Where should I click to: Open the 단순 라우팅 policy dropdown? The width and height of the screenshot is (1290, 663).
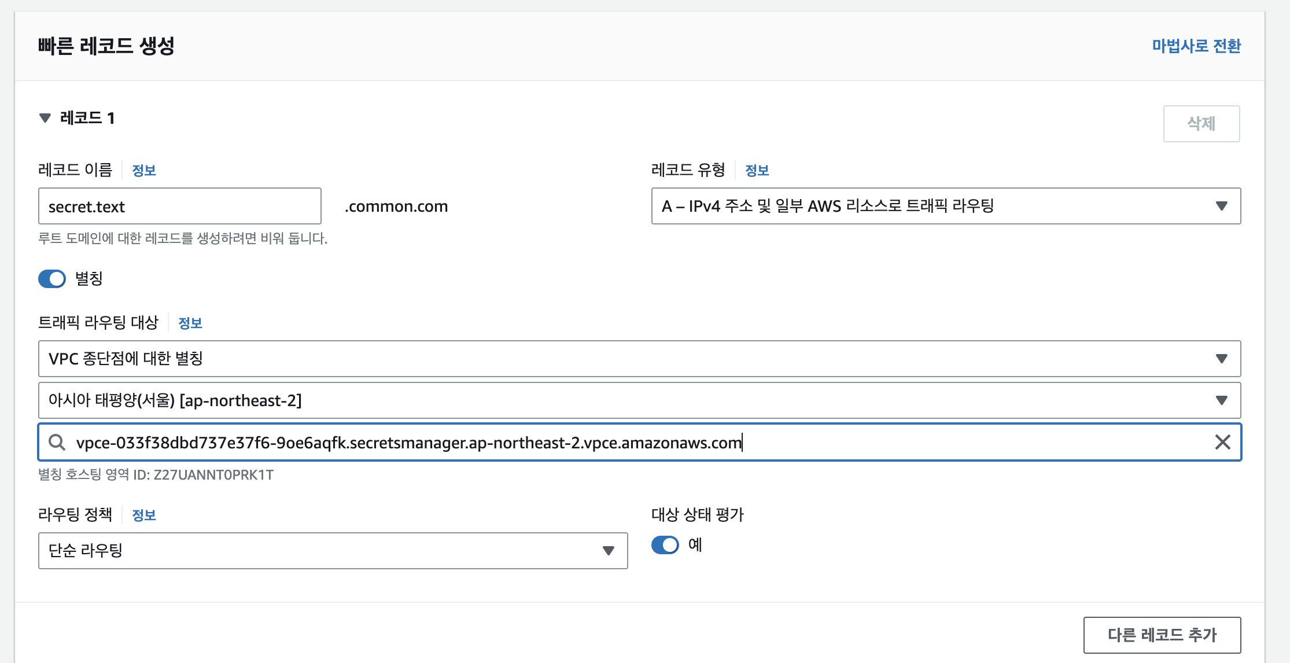333,551
